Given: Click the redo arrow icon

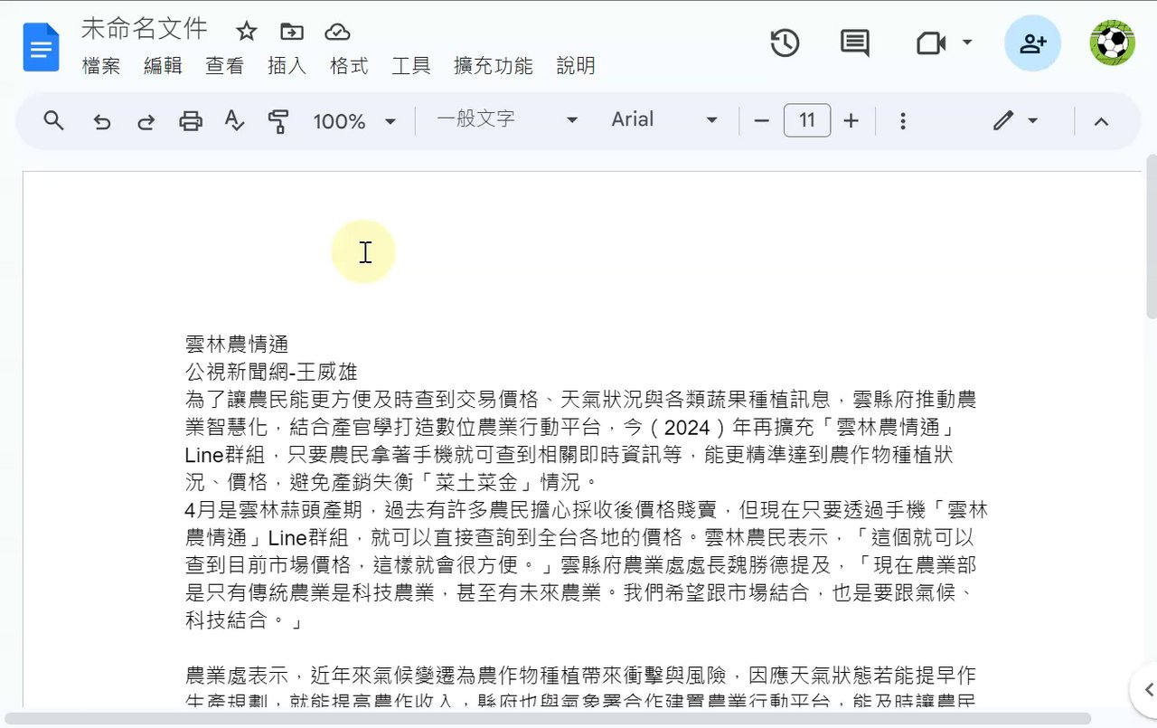Looking at the screenshot, I should 146,121.
